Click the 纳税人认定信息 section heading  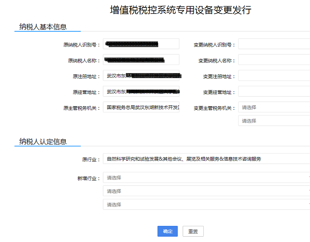tap(43, 142)
